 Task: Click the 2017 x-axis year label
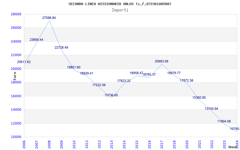pyautogui.click(x=162, y=144)
